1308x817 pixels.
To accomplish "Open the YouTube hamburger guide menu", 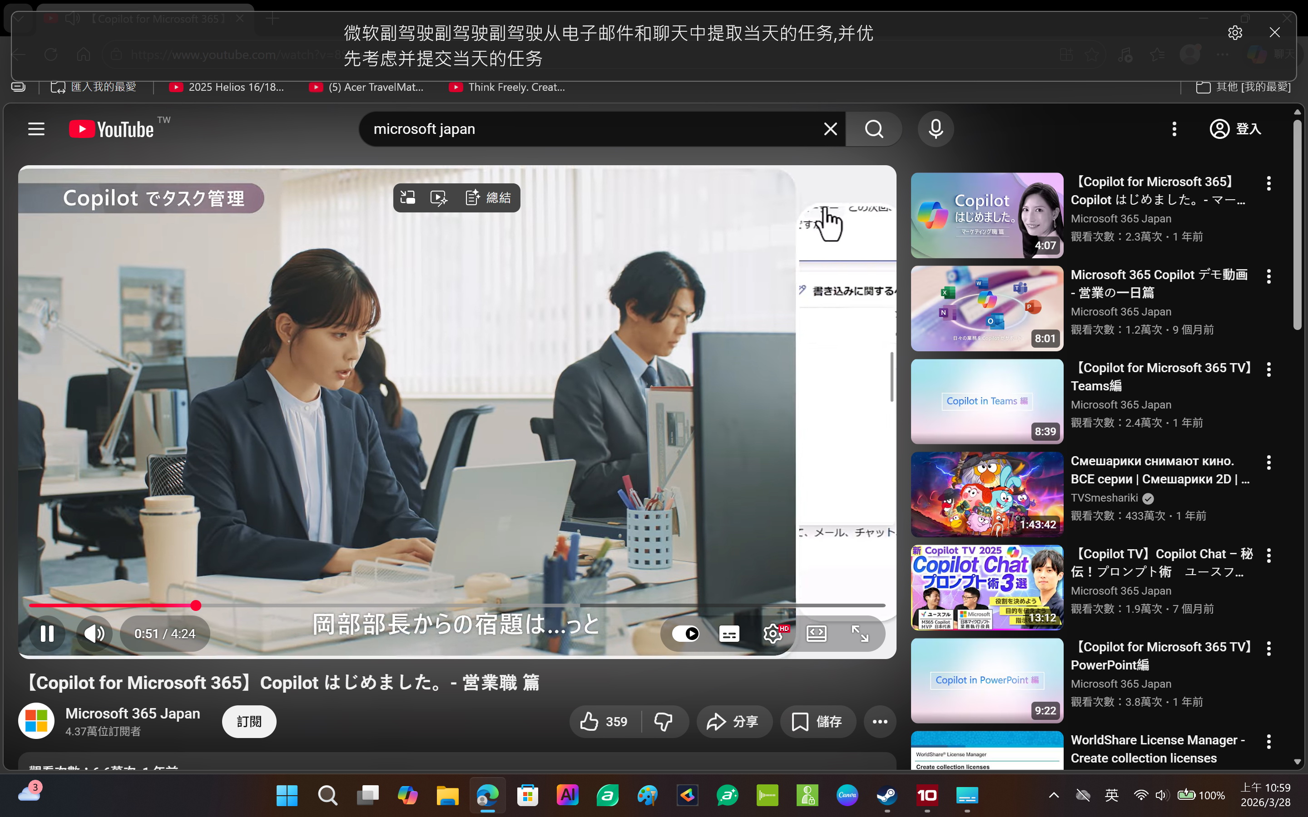I will click(x=36, y=129).
